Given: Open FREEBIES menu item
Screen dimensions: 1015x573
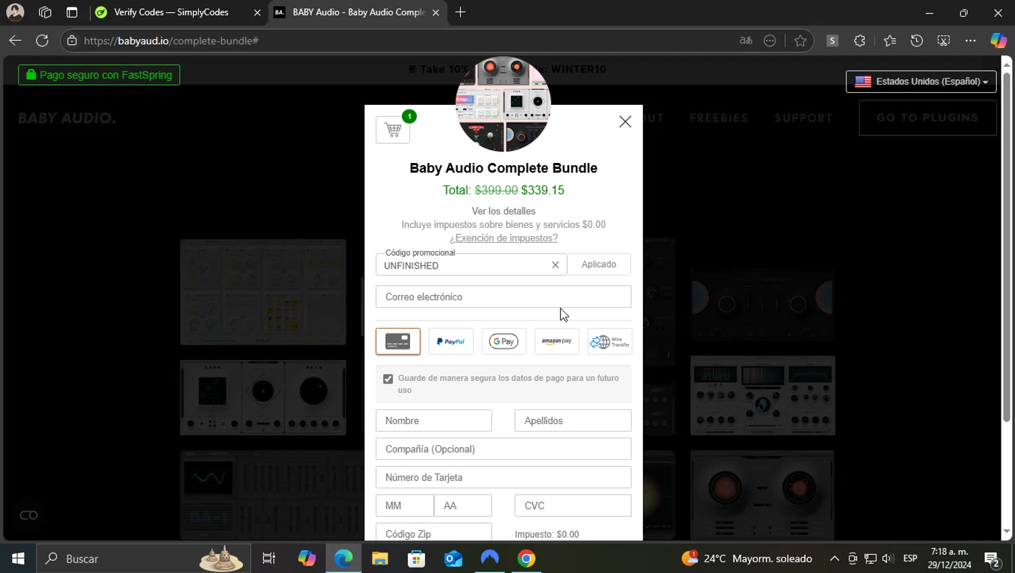Looking at the screenshot, I should (x=719, y=118).
